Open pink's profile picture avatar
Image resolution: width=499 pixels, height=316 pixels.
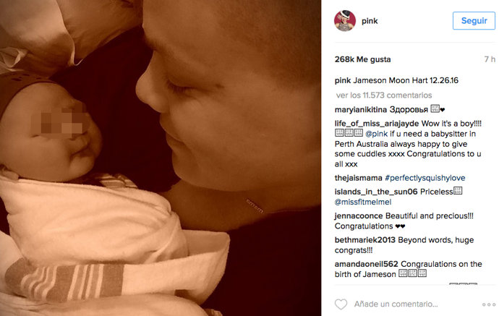click(x=345, y=21)
